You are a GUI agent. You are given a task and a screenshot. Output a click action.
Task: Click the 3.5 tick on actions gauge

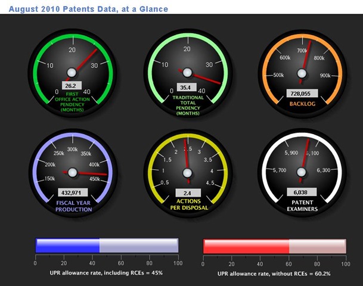click(208, 160)
